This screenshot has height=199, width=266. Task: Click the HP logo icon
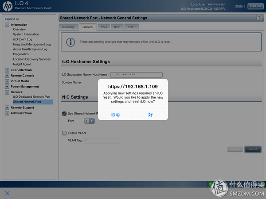8,6
